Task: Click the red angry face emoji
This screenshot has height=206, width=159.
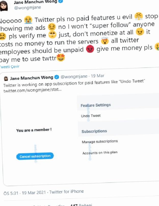Action: [x=90, y=49]
